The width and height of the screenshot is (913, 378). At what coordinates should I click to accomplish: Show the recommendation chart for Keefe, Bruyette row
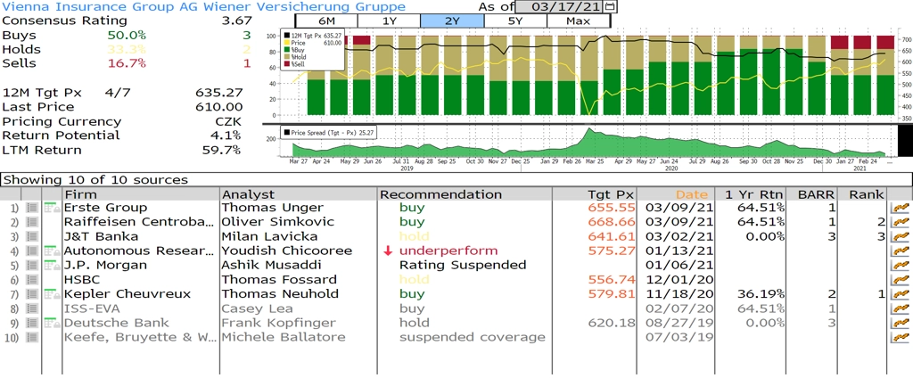point(901,337)
